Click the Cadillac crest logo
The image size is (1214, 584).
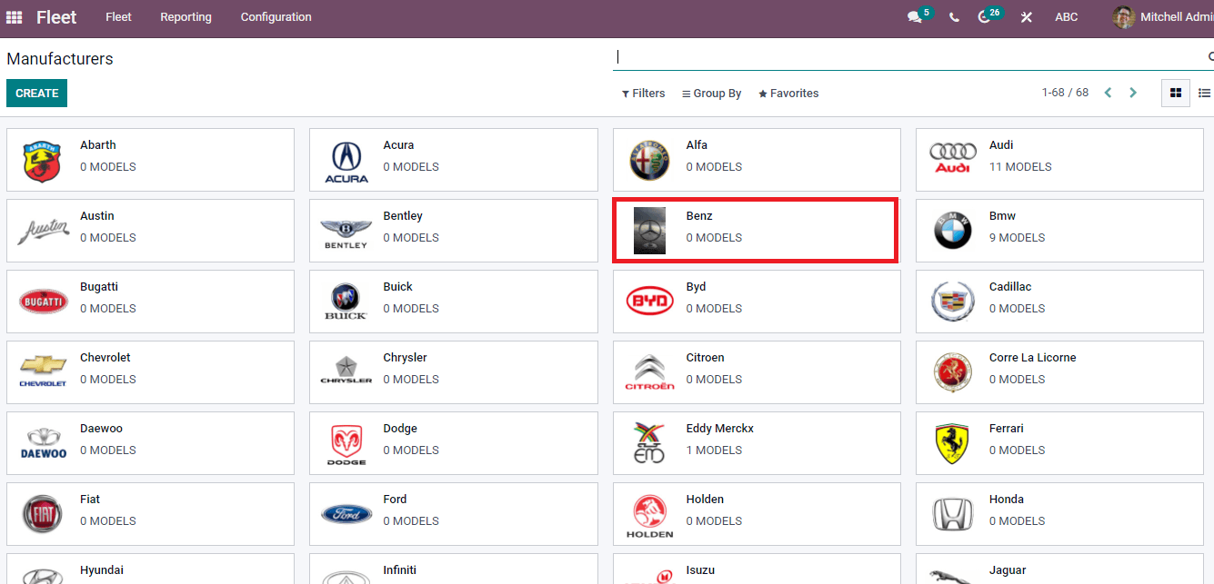click(953, 302)
